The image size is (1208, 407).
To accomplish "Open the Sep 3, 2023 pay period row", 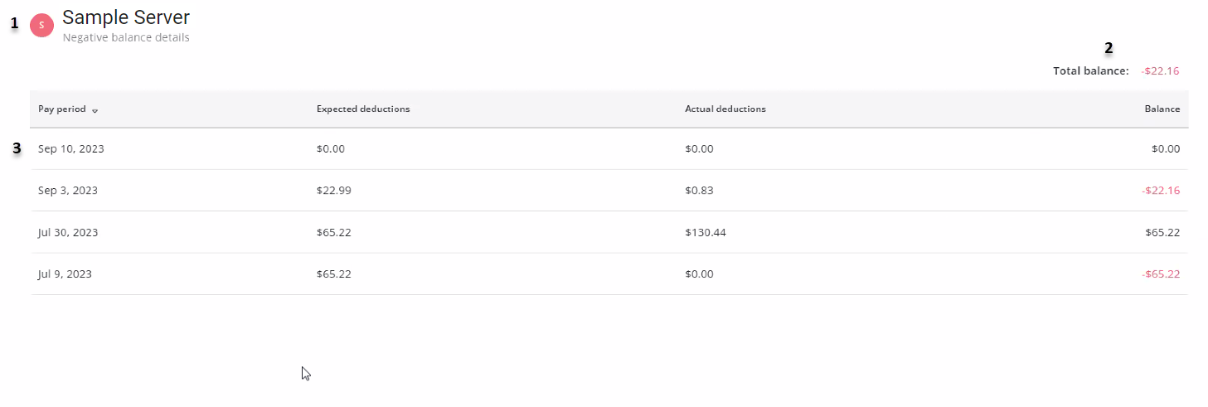I will (x=68, y=191).
